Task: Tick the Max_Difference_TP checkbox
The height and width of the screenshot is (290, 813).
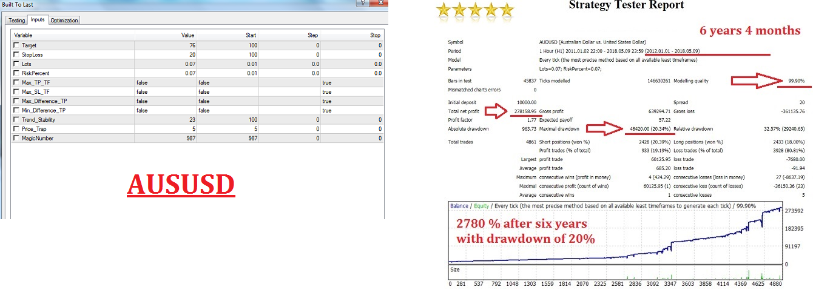Action: (x=16, y=101)
